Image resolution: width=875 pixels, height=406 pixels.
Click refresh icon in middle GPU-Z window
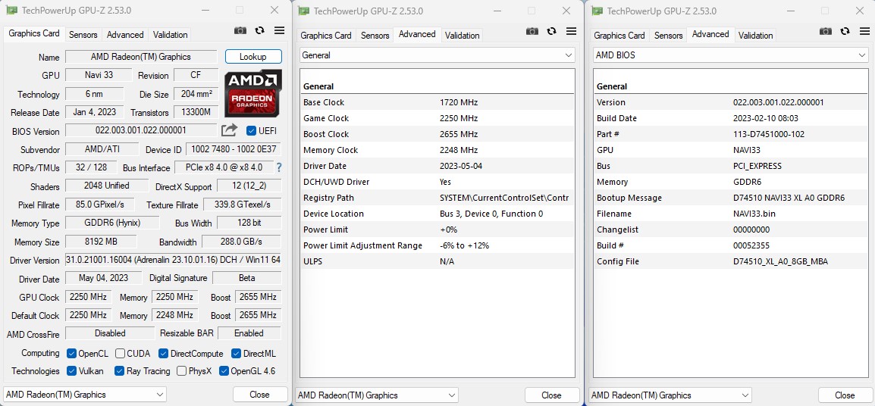pos(552,31)
